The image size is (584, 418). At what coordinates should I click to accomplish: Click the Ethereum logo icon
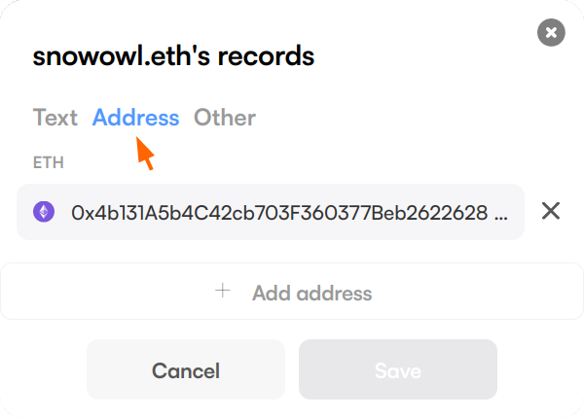44,212
